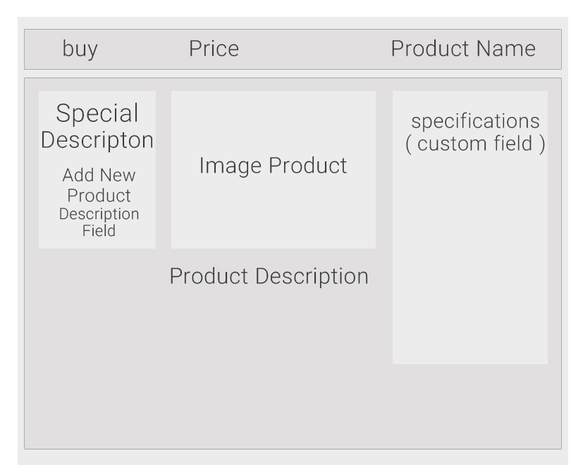Select the word Field in left box
This screenshot has height=465, width=583.
[x=99, y=230]
